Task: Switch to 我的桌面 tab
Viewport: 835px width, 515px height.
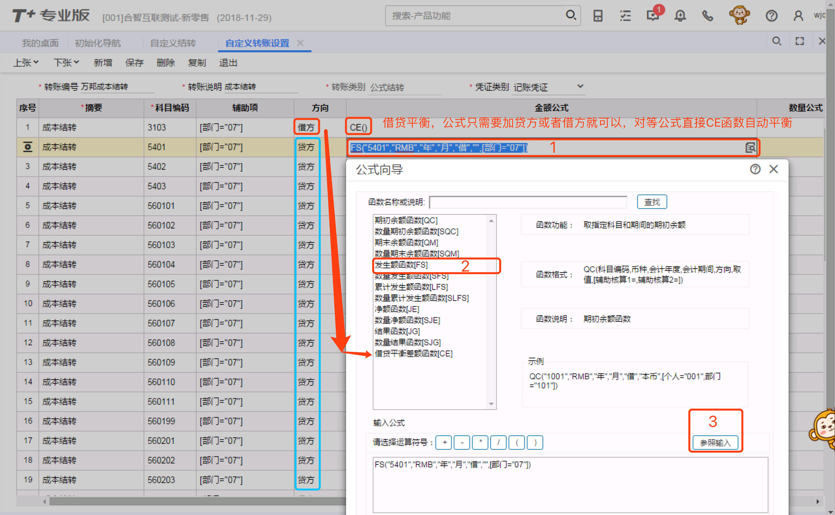Action: pos(40,43)
